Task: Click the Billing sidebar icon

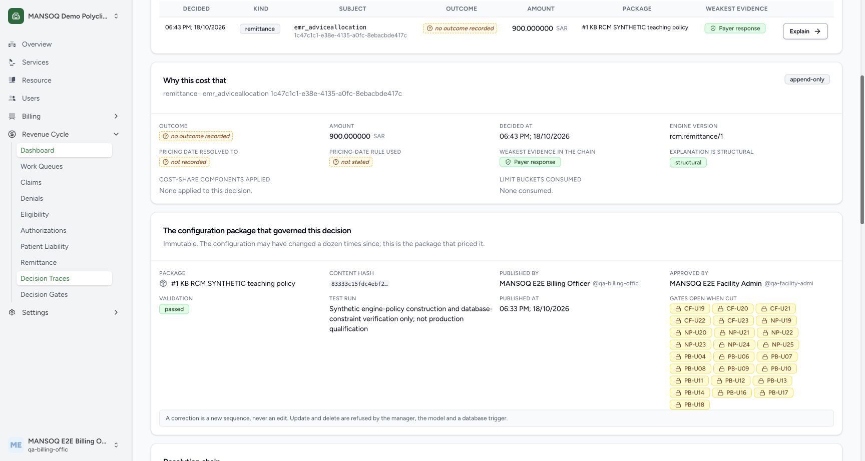Action: (x=12, y=116)
